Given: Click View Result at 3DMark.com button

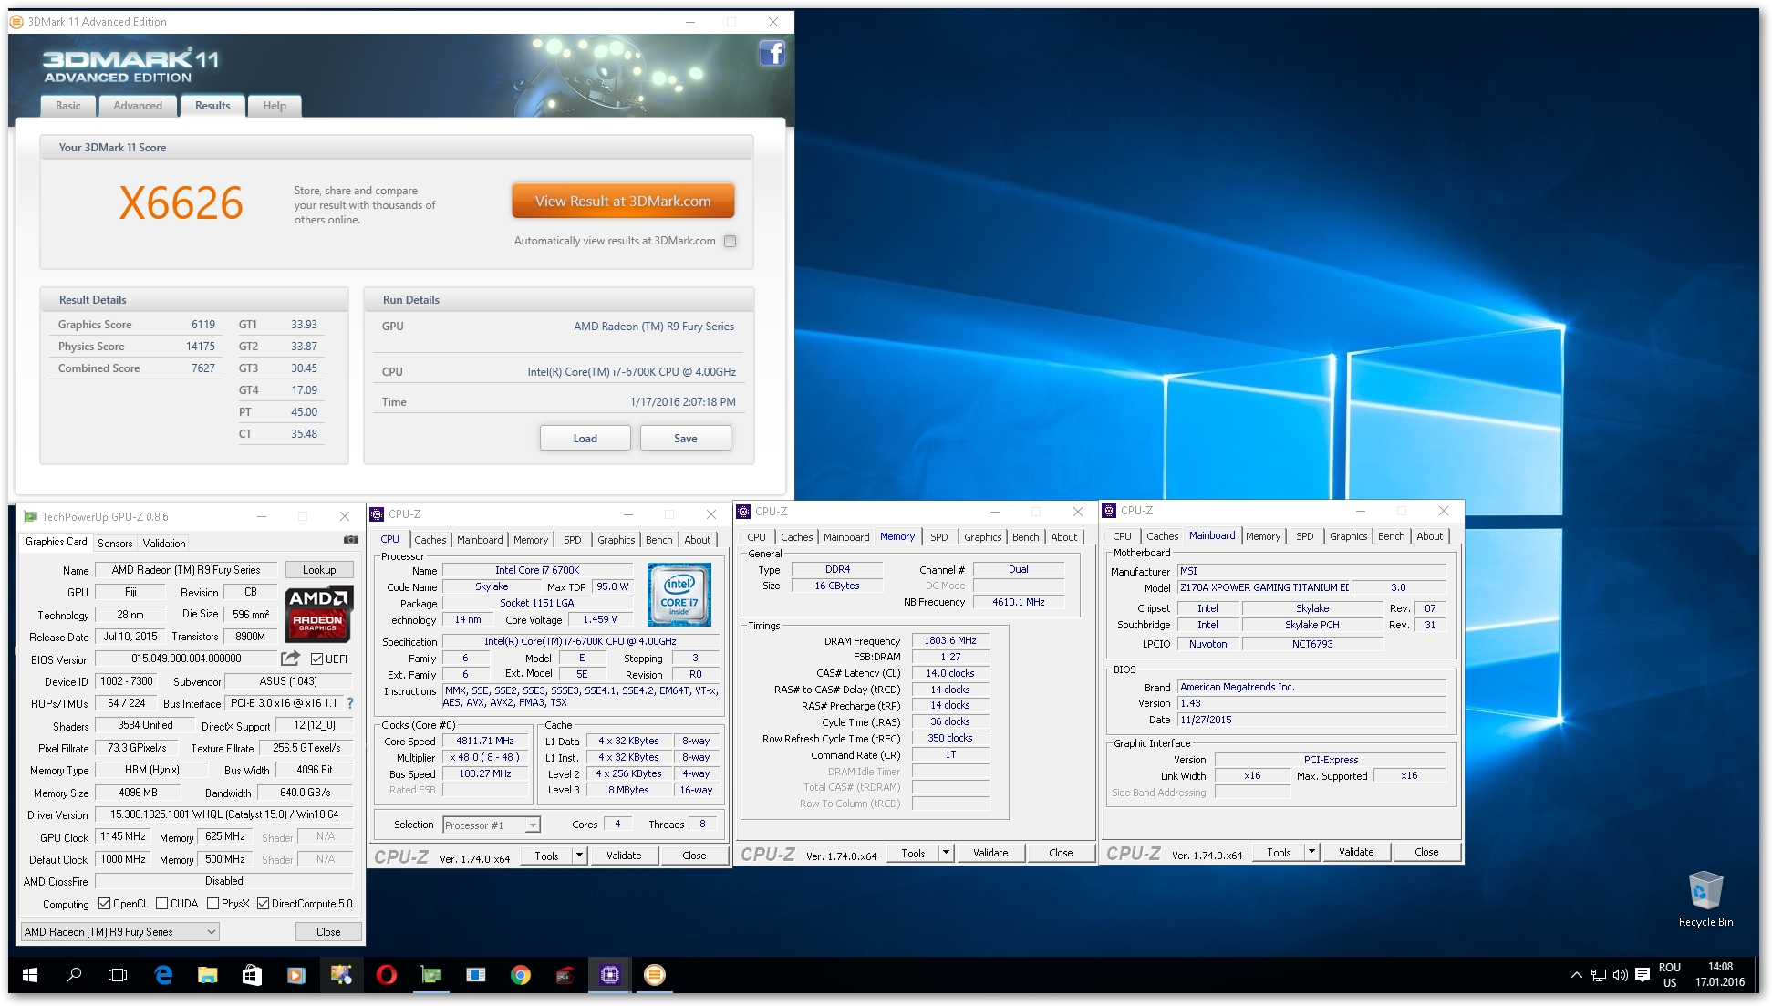Looking at the screenshot, I should coord(623,202).
